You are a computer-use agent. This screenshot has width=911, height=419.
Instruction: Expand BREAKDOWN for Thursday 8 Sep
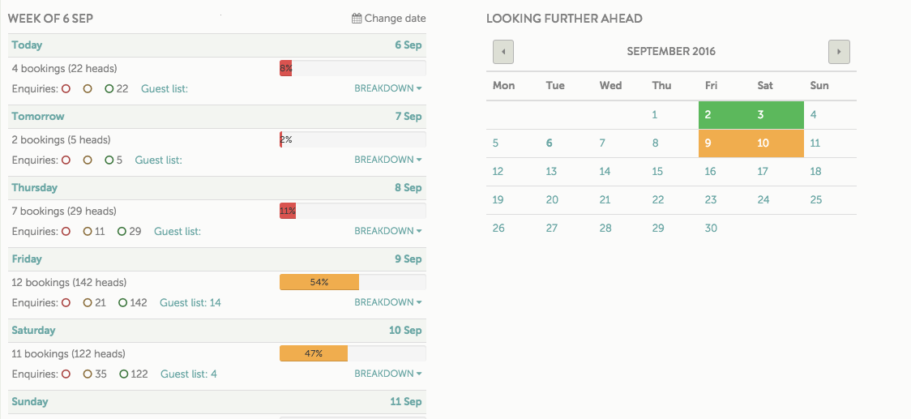[x=388, y=231]
